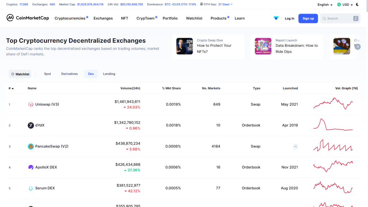
Task: Click the PancakeSwap 7d volume graph
Action: coord(333,145)
